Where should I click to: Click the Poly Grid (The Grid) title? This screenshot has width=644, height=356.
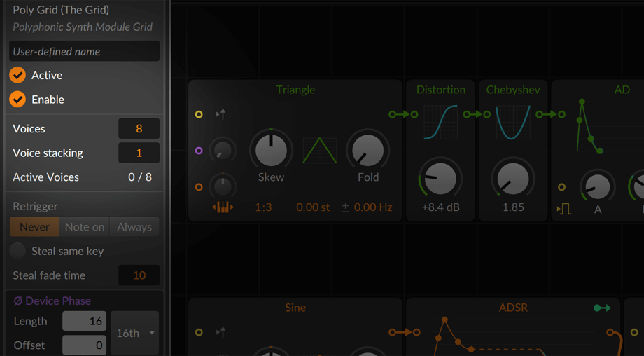61,10
